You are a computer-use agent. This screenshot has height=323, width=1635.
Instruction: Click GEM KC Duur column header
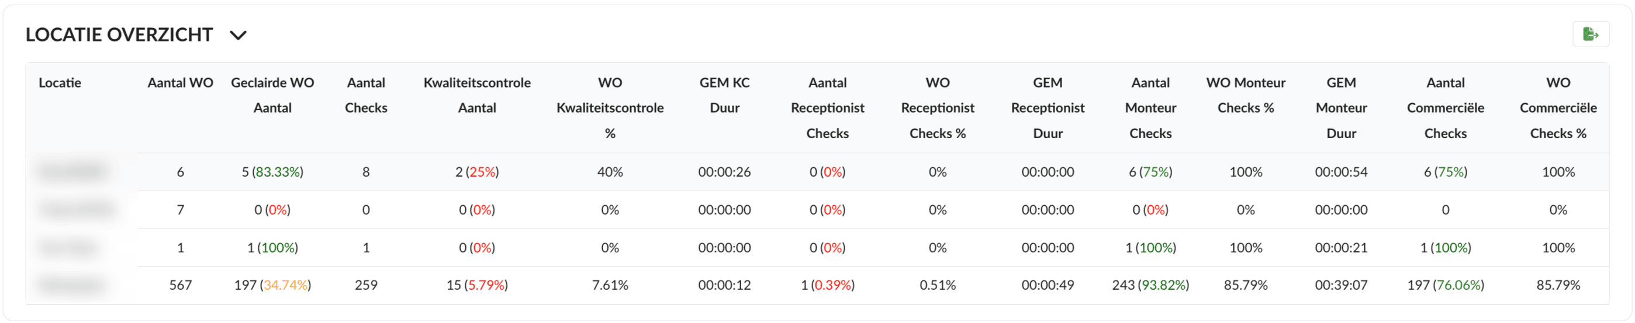click(724, 95)
